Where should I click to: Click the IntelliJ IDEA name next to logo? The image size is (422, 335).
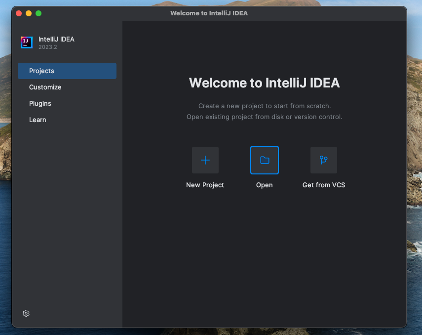click(56, 39)
